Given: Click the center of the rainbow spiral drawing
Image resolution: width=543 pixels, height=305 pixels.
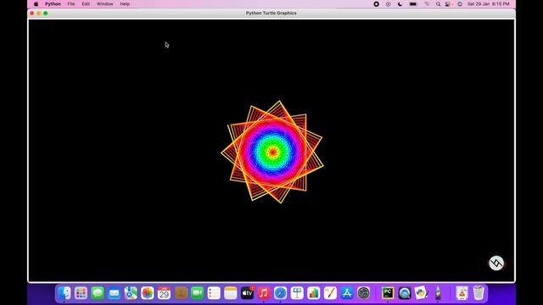Looking at the screenshot, I should (272, 152).
